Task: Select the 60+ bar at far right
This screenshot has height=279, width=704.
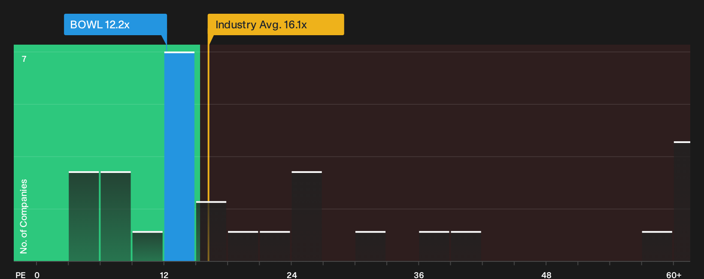Action: coord(682,201)
